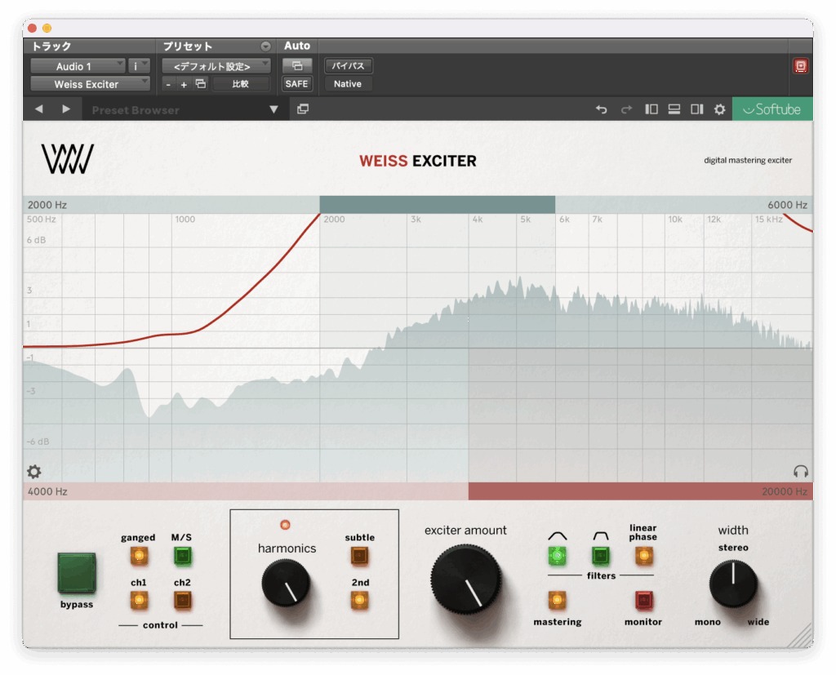Click the red exciter range bar

(641, 491)
